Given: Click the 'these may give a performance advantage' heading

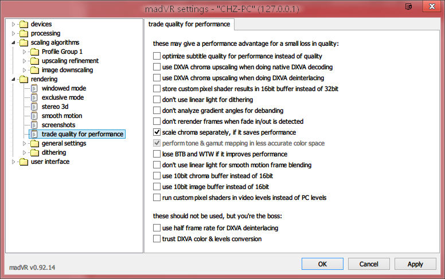Looking at the screenshot, I should (246, 44).
